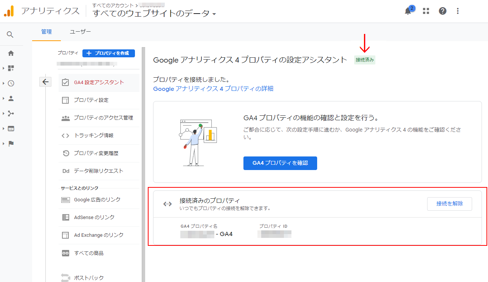This screenshot has width=488, height=282.
Task: Open the Customization dashboard icon
Action: tap(11, 68)
